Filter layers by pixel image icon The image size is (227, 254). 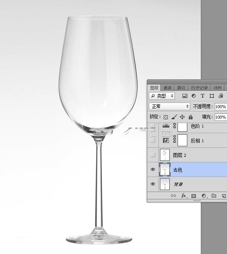pyautogui.click(x=185, y=96)
